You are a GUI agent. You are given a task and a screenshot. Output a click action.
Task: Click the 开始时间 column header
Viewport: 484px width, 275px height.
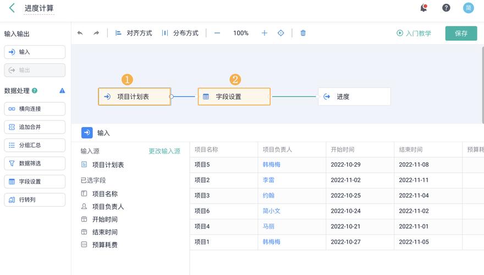pos(360,150)
